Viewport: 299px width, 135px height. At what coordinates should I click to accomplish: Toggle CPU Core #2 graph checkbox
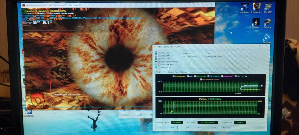tap(208, 76)
